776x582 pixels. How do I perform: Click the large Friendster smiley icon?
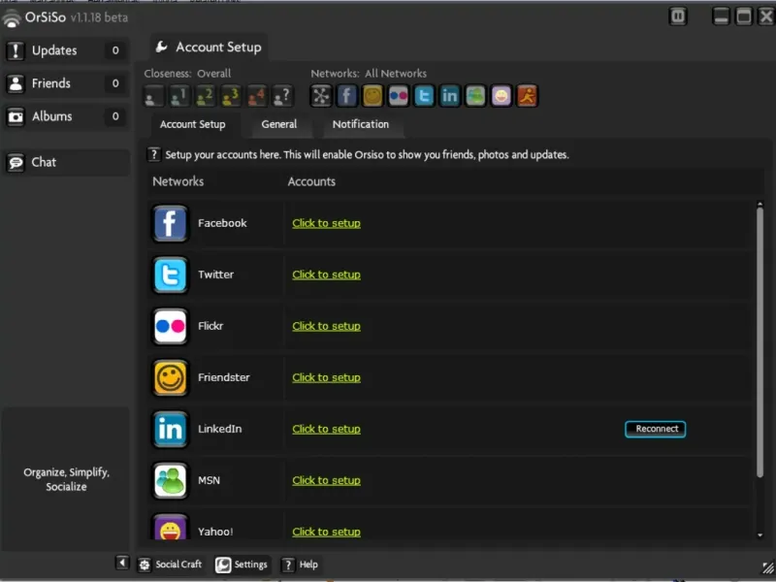point(171,378)
